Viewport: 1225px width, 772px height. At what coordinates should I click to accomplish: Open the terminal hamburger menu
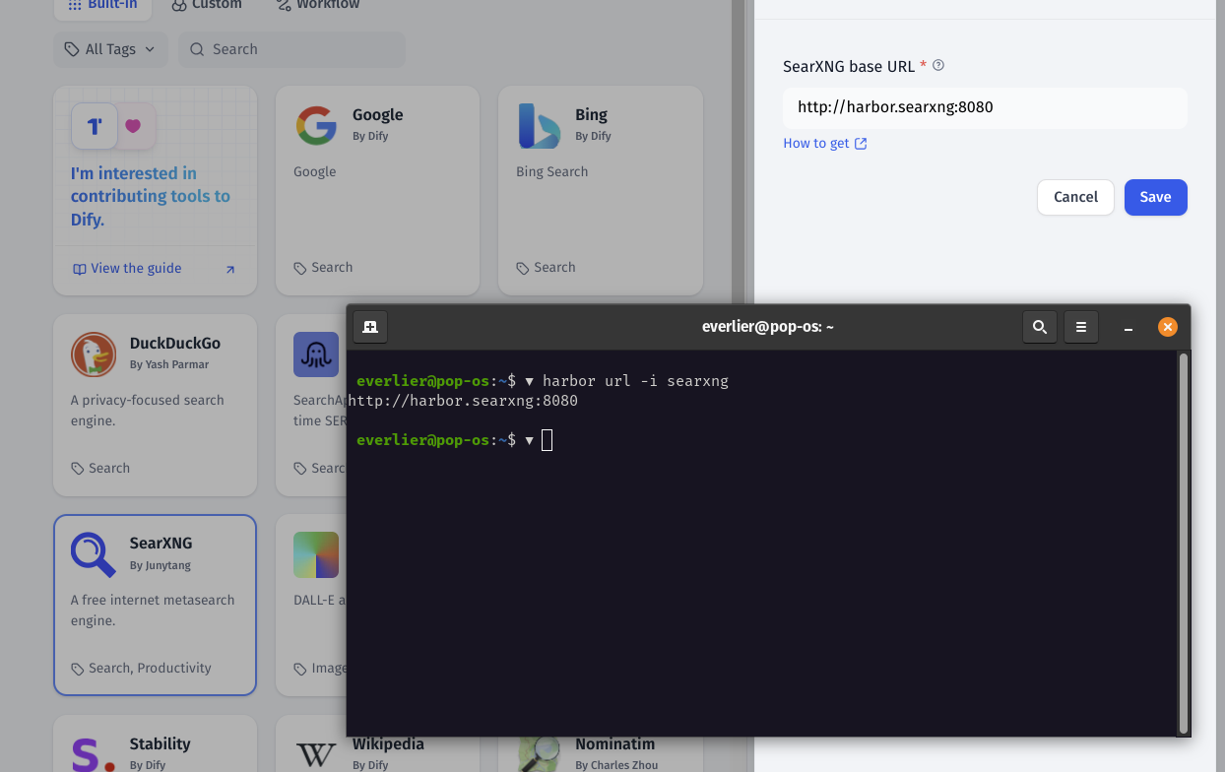pyautogui.click(x=1081, y=327)
